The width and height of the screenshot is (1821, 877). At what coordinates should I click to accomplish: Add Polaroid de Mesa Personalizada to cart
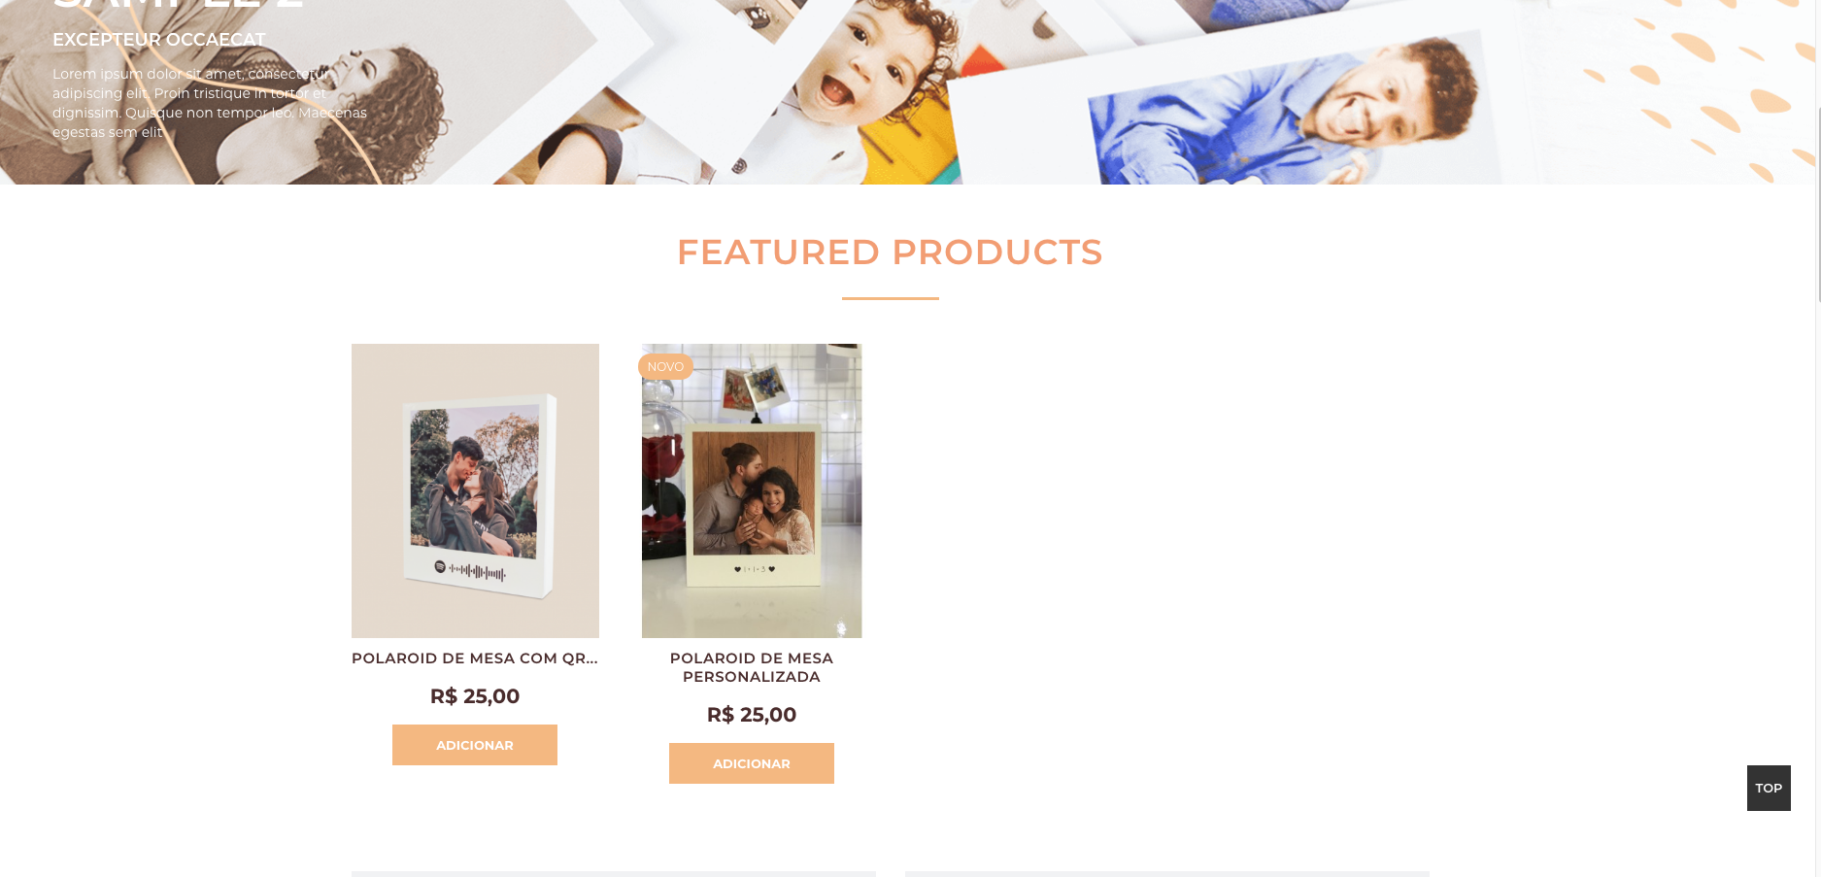coord(752,763)
